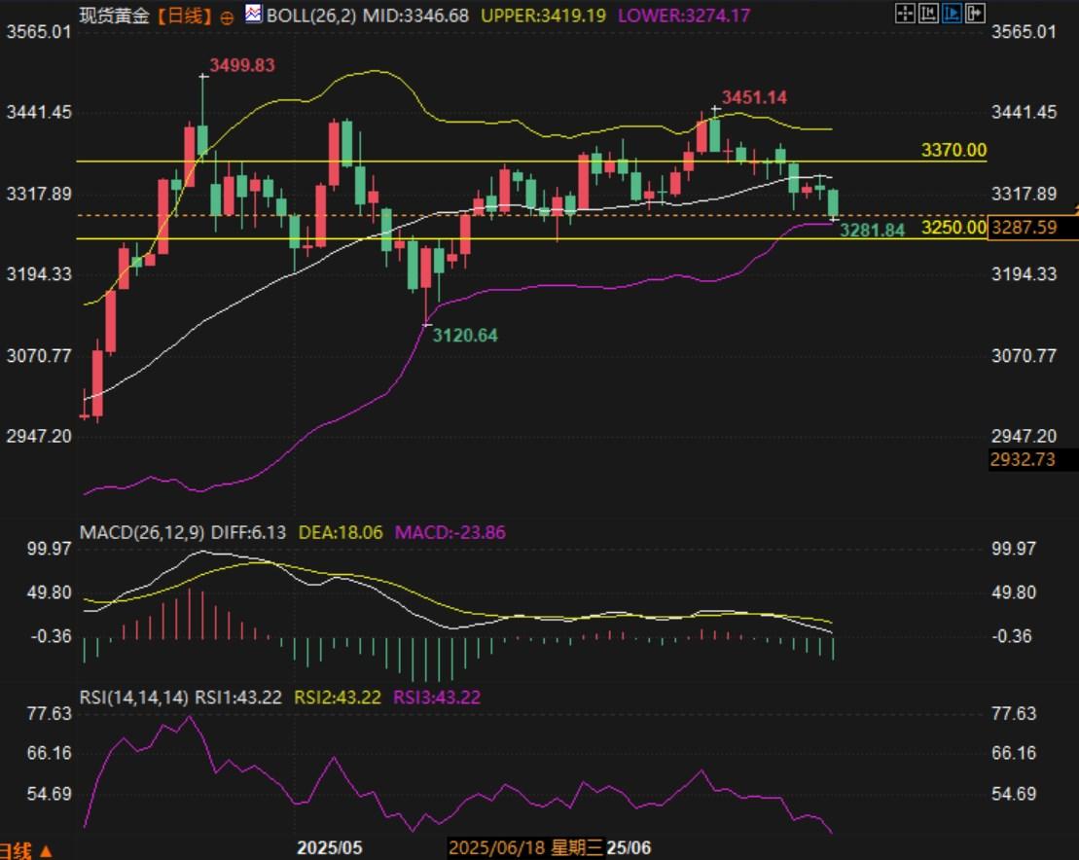1079x860 pixels.
Task: Click right axis price 3194.33
Action: tap(1024, 274)
